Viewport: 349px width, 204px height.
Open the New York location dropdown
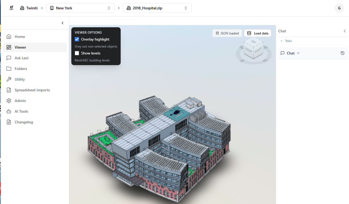[80, 8]
